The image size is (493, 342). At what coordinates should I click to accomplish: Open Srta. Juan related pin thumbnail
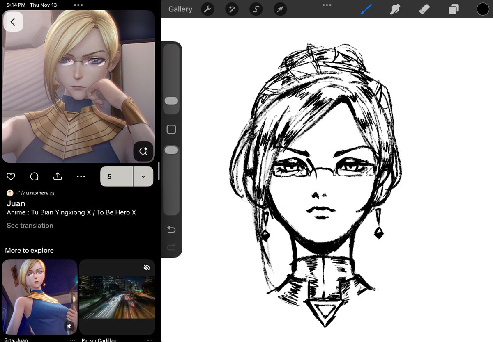39,297
